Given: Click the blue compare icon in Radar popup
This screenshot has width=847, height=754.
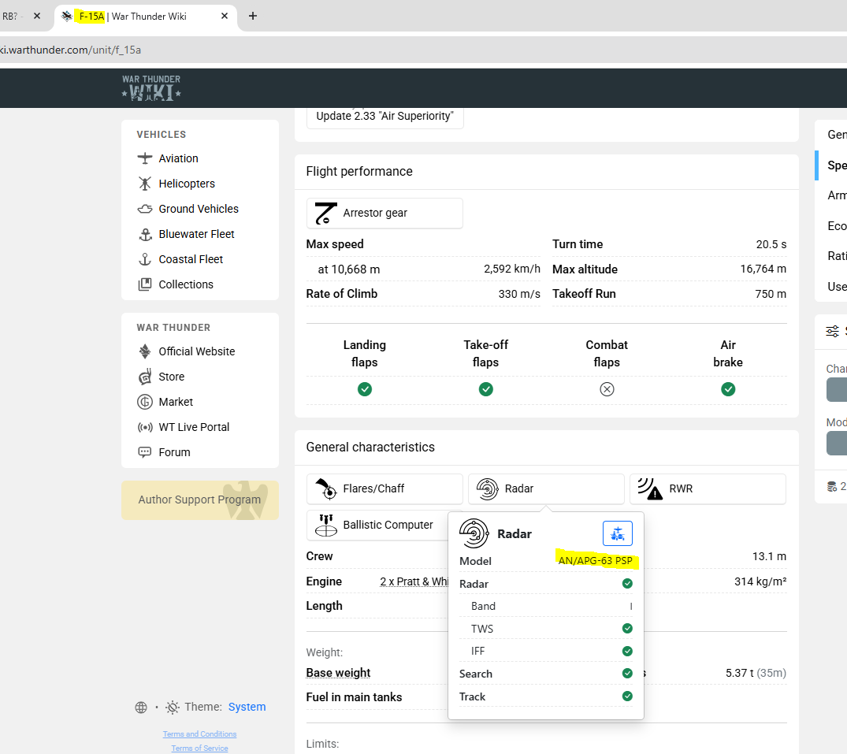Looking at the screenshot, I should (x=618, y=533).
